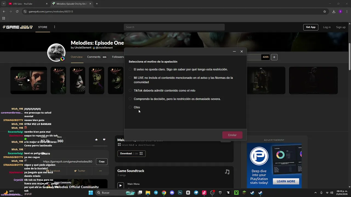
Task: Show hidden system tray icons
Action: pos(315,193)
